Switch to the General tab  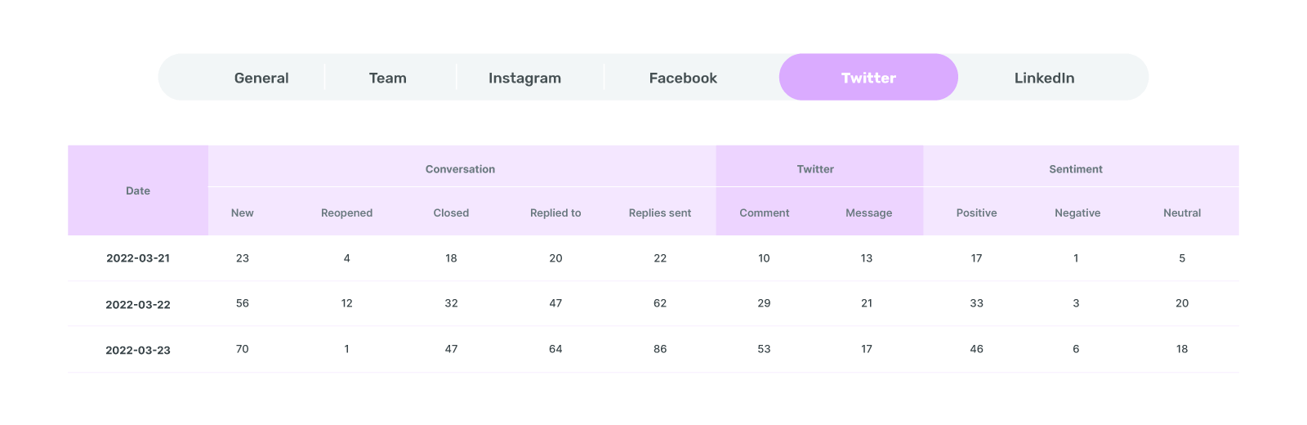click(261, 78)
